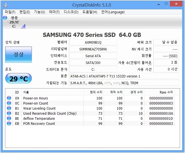This screenshot has height=153, width=185.
Task: Click the transfer mode field SATA/300
Action: (93, 63)
